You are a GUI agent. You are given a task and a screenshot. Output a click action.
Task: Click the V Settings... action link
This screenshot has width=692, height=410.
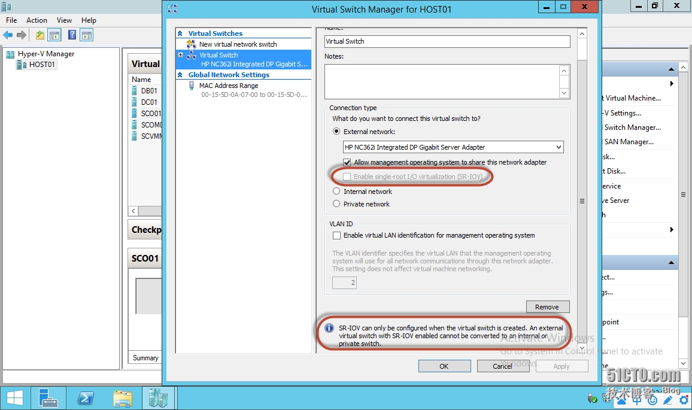(x=623, y=113)
